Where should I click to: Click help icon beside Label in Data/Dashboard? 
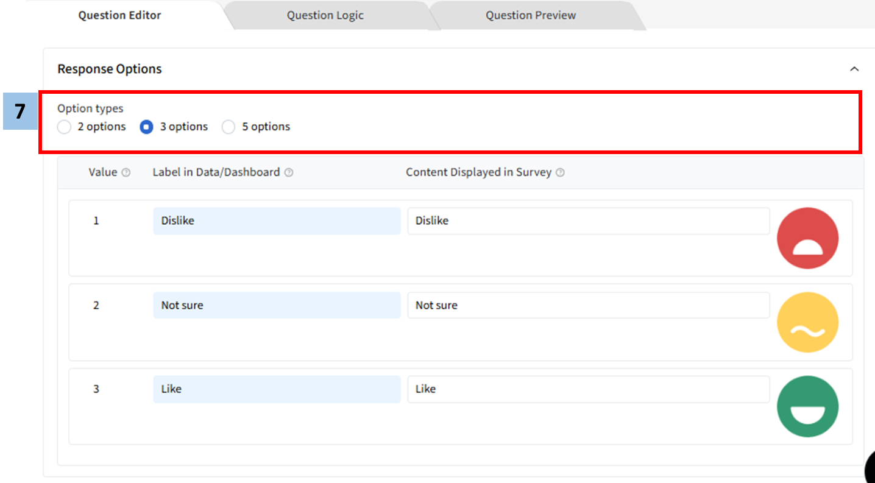(289, 172)
